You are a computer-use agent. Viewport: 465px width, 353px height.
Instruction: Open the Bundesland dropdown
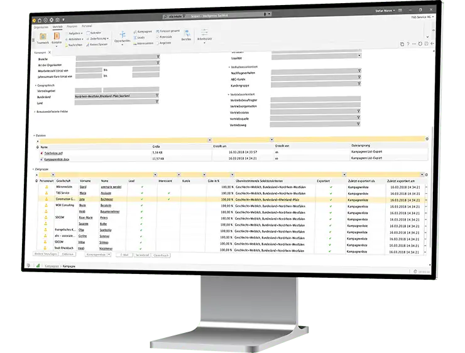tap(157, 95)
